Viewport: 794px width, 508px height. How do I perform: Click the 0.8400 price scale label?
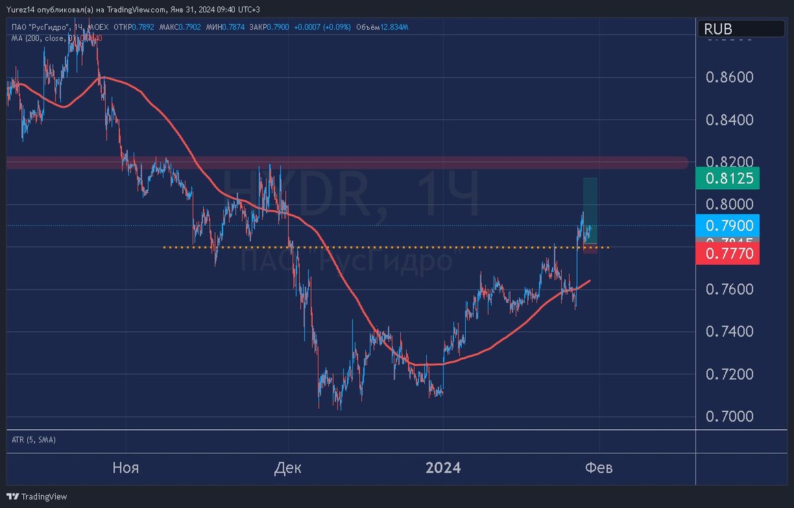(730, 120)
